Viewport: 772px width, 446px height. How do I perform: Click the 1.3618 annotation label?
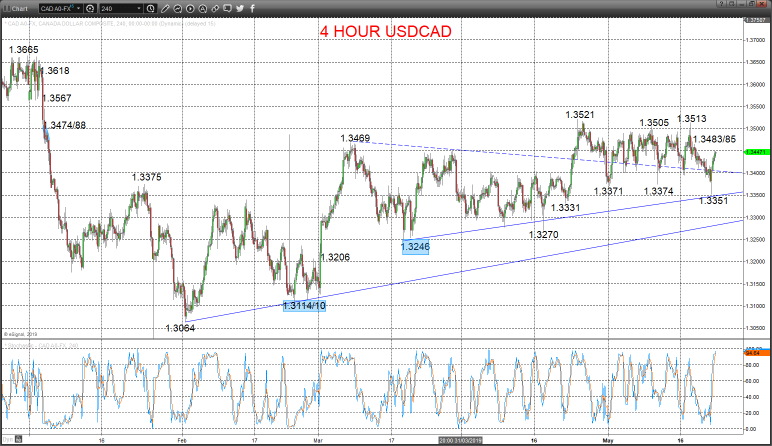(x=56, y=70)
